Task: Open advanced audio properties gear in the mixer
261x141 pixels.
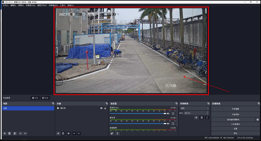Action: pos(112,133)
